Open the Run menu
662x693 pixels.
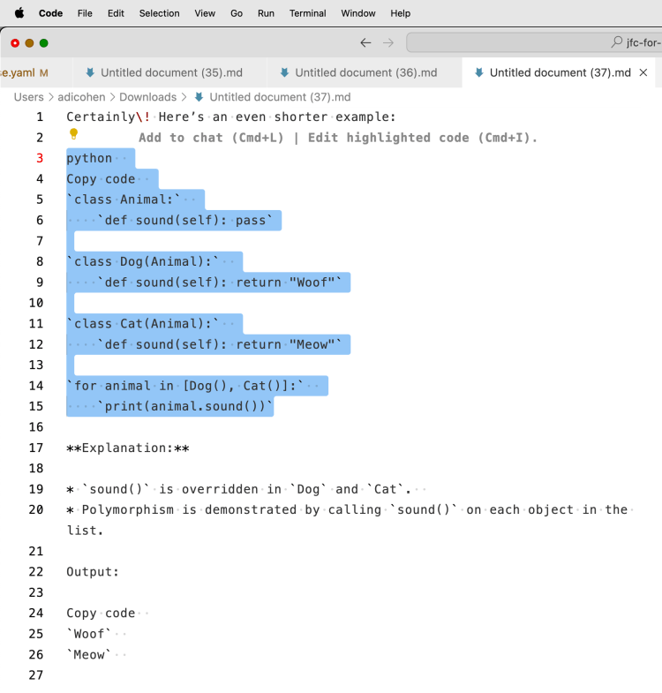(x=266, y=13)
